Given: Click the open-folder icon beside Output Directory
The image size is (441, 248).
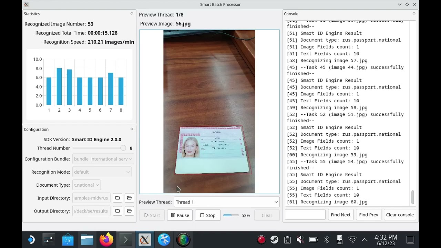Looking at the screenshot, I should point(129,211).
